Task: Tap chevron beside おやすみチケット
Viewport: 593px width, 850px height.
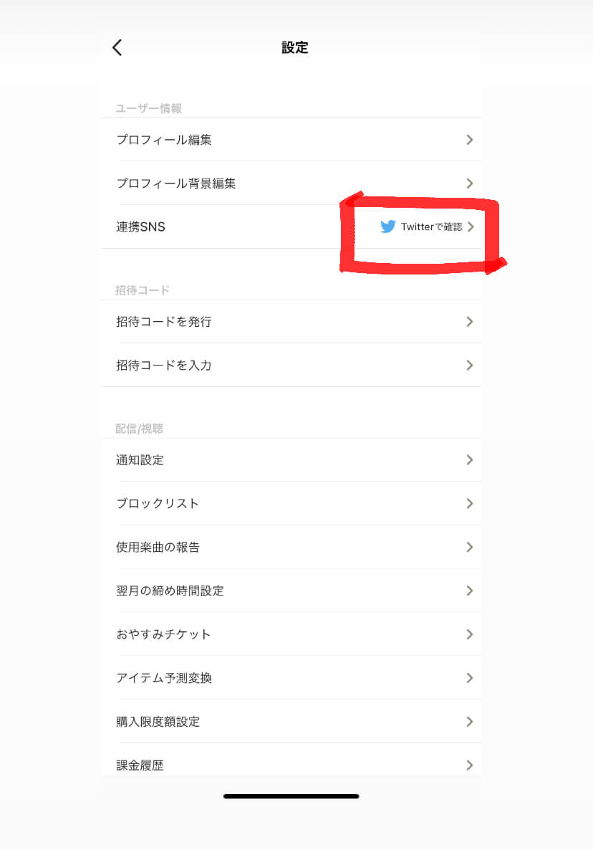Action: click(x=470, y=634)
